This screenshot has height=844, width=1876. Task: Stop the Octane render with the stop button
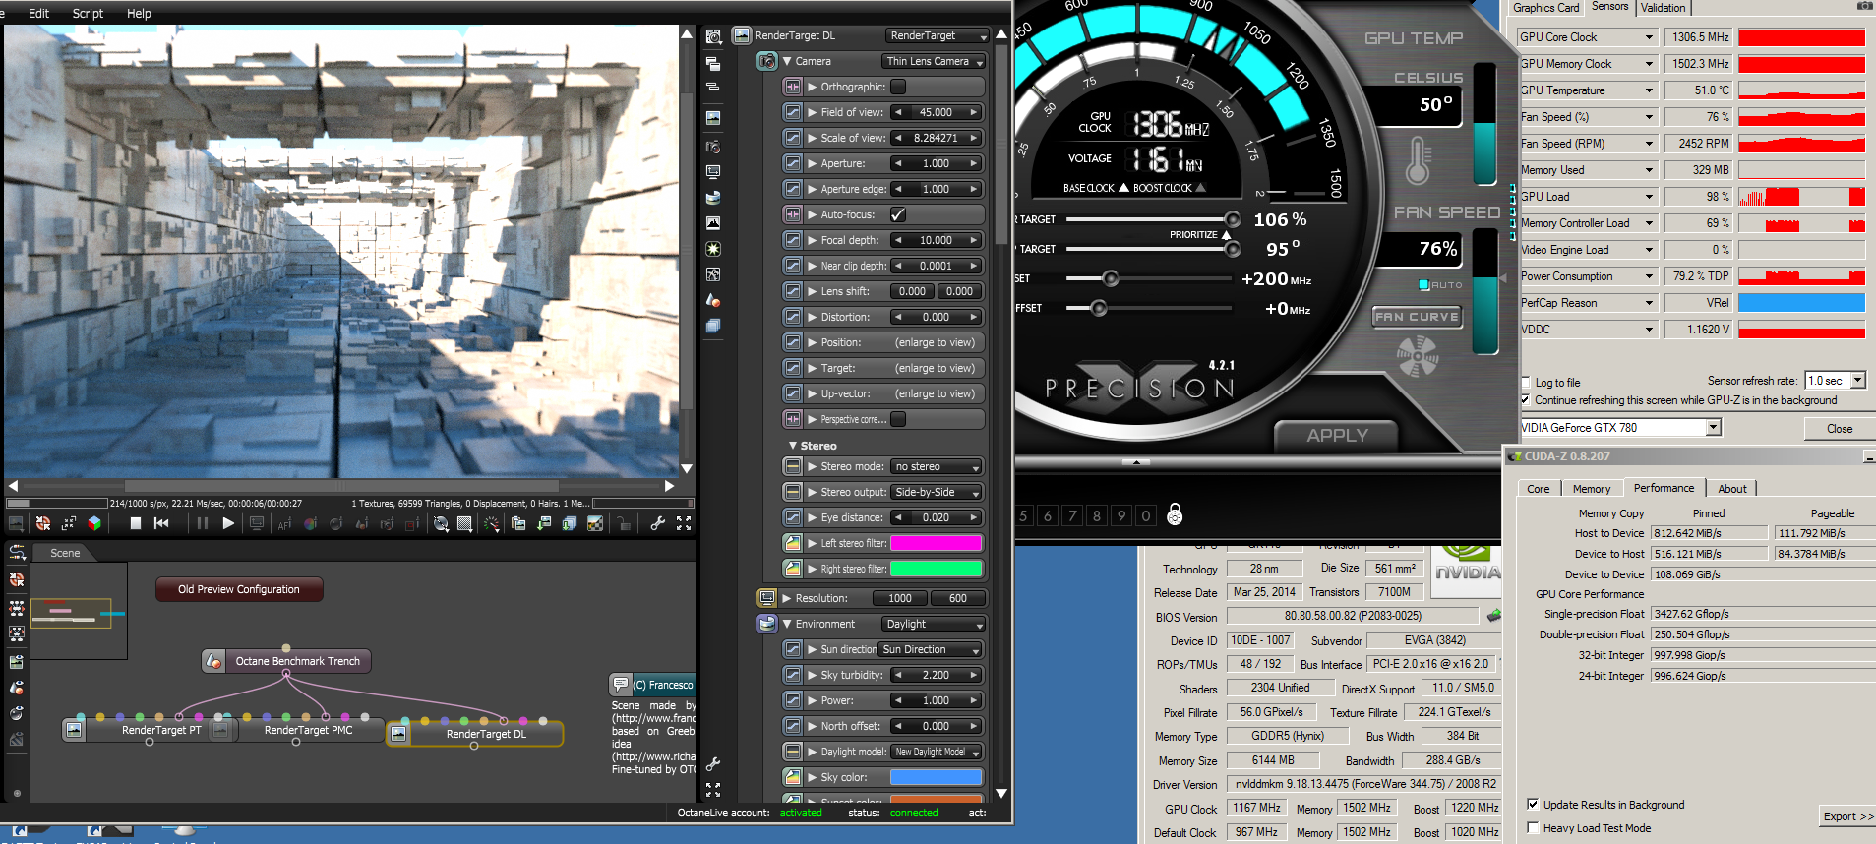pos(136,523)
